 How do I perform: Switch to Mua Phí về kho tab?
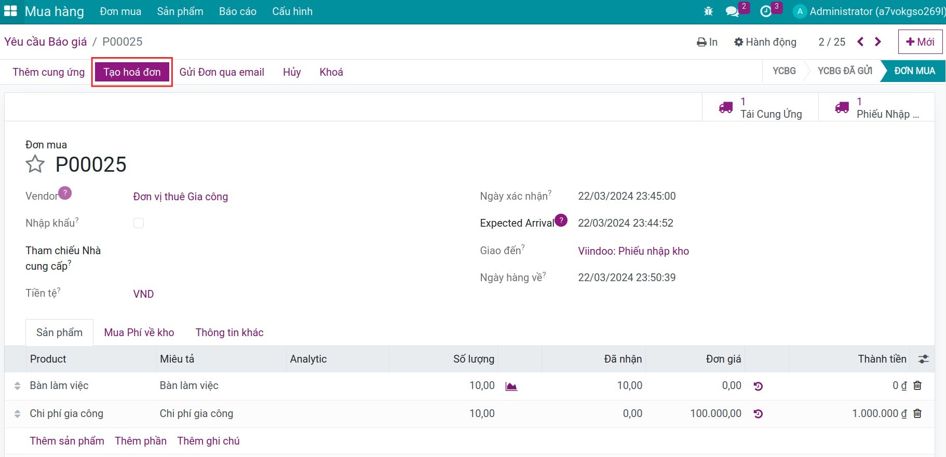(139, 333)
